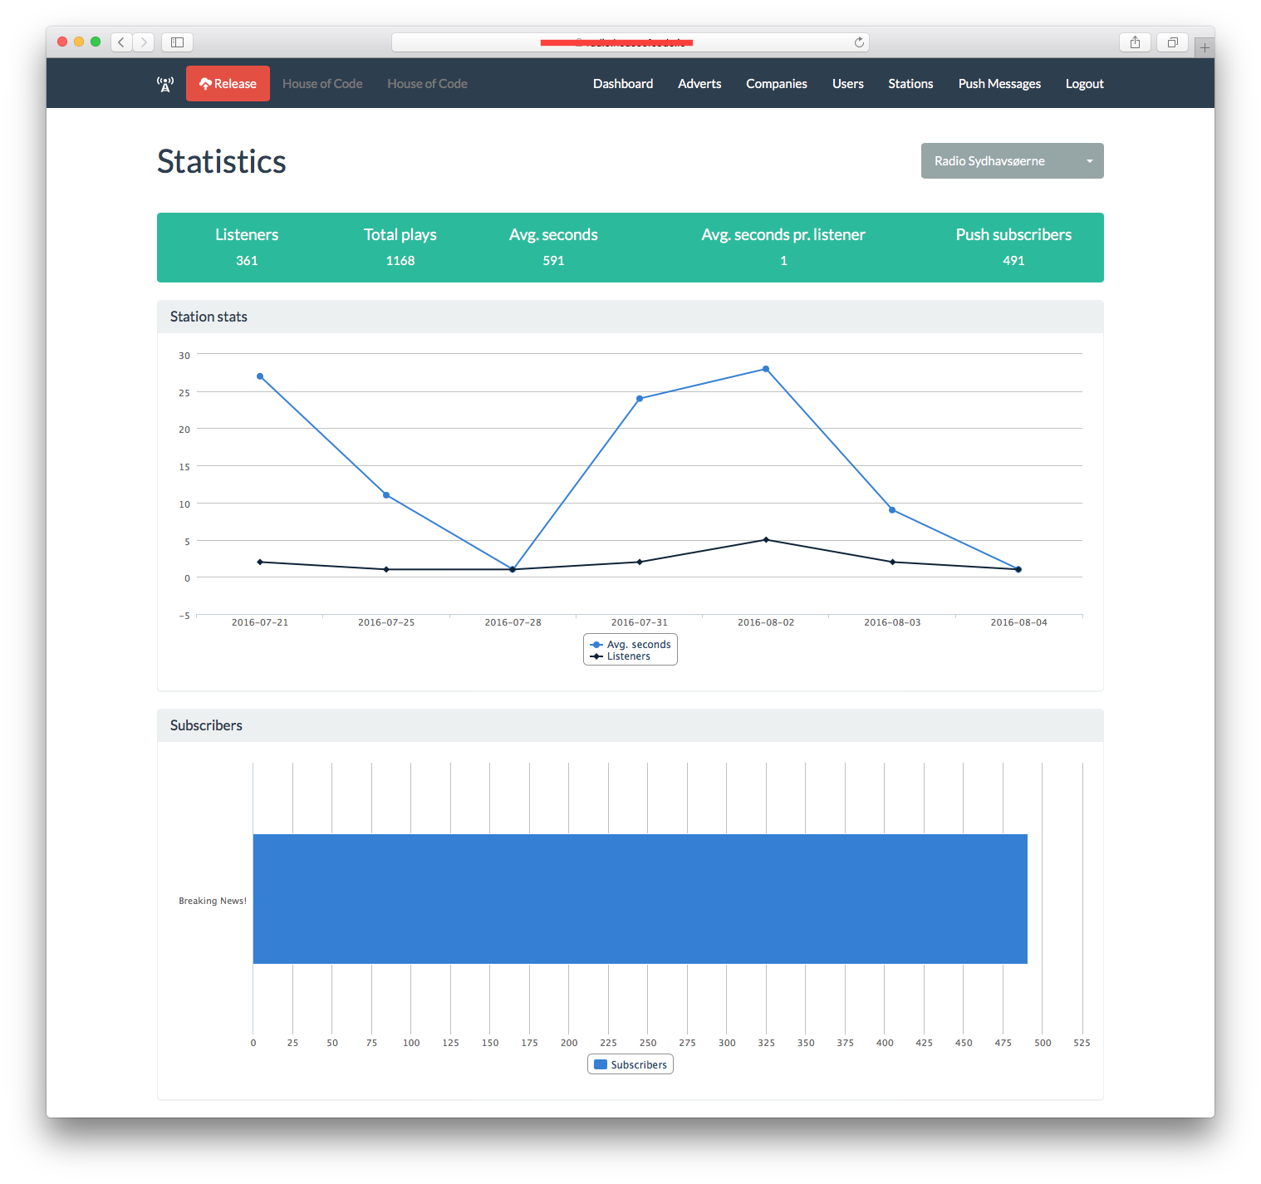
Task: Open the Push Messages menu item
Action: point(998,84)
